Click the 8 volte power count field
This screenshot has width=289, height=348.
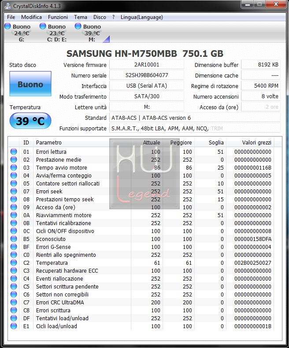coord(261,96)
